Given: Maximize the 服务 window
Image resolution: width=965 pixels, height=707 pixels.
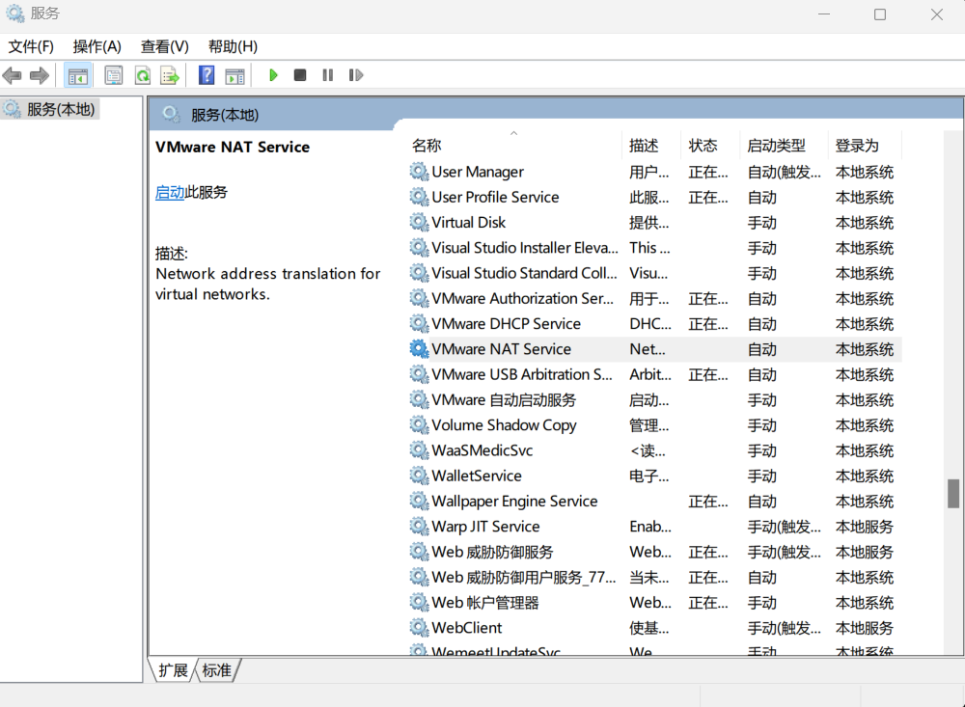Looking at the screenshot, I should pos(880,14).
